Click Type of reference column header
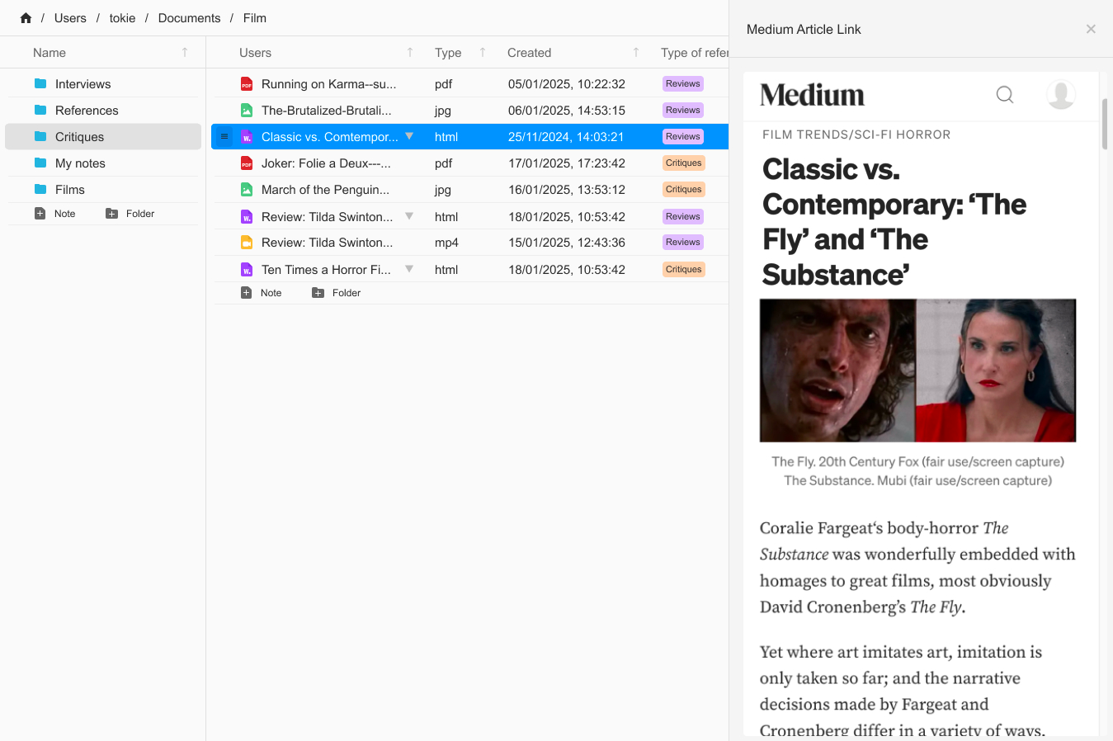Viewport: 1113px width, 741px height. click(x=695, y=53)
